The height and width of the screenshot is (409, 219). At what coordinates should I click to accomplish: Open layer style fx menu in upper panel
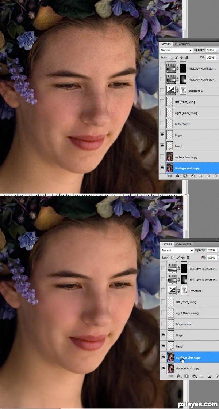[x=178, y=176]
